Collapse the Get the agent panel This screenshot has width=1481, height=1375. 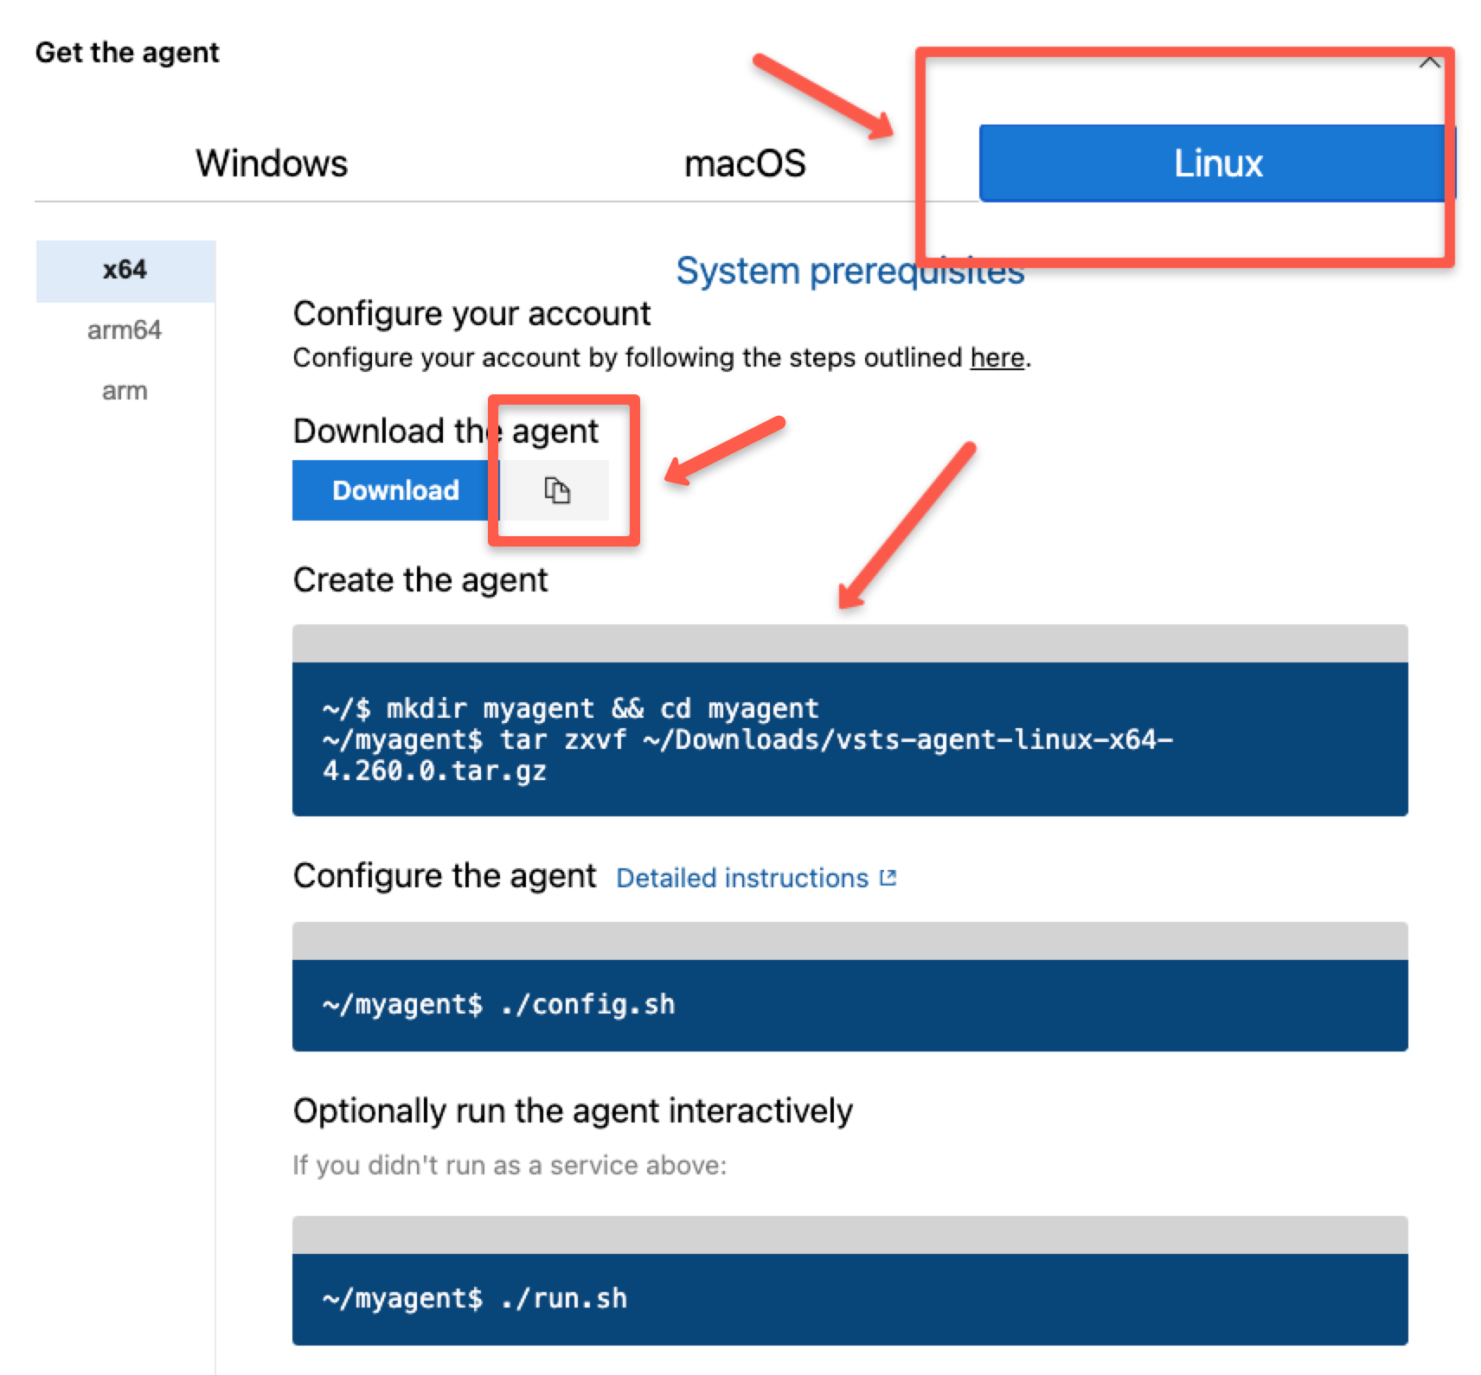point(1429,61)
